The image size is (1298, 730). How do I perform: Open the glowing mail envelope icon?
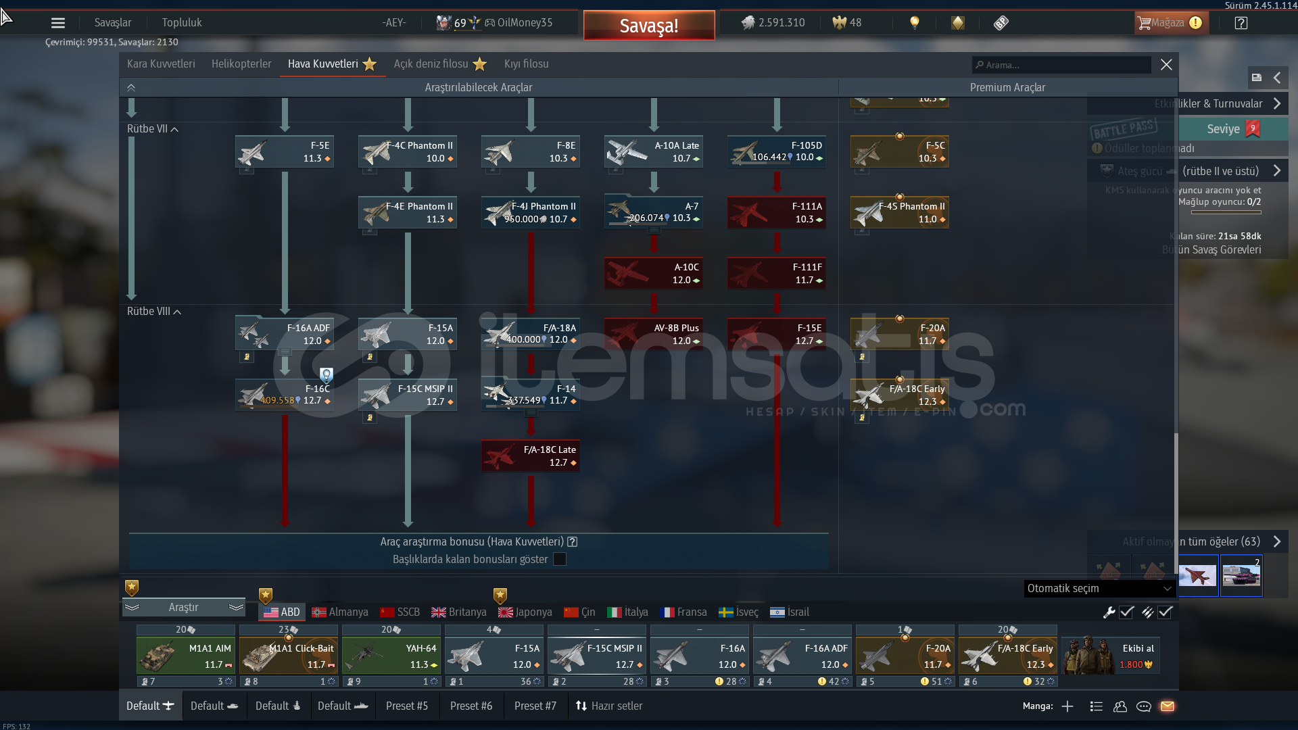(x=1168, y=706)
